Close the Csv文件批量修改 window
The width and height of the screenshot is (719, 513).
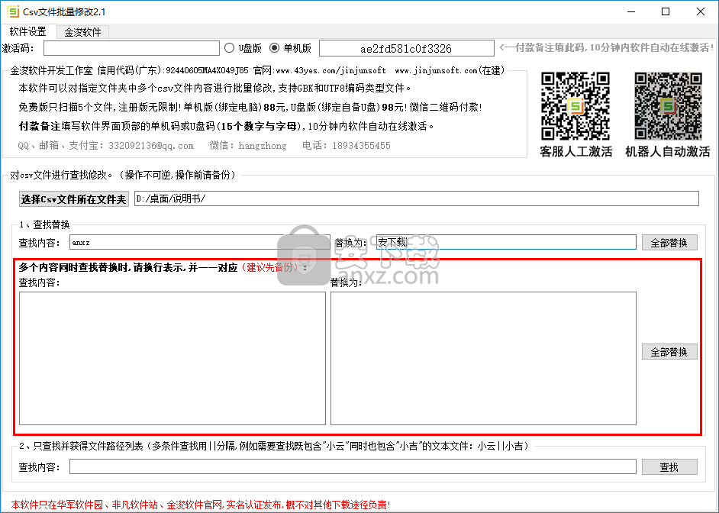[x=701, y=12]
